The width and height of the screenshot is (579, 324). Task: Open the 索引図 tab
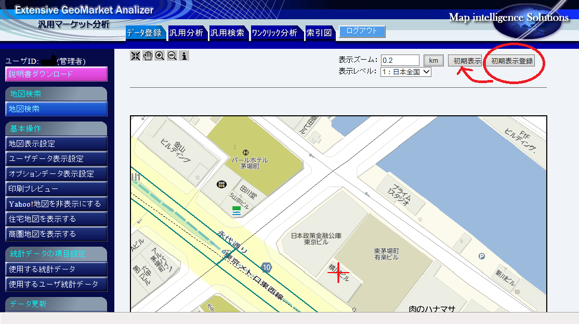[320, 33]
